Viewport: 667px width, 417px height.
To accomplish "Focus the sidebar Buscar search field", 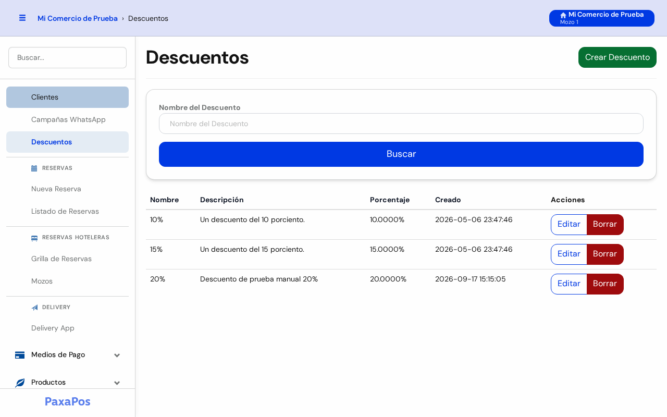I will 67,57.
